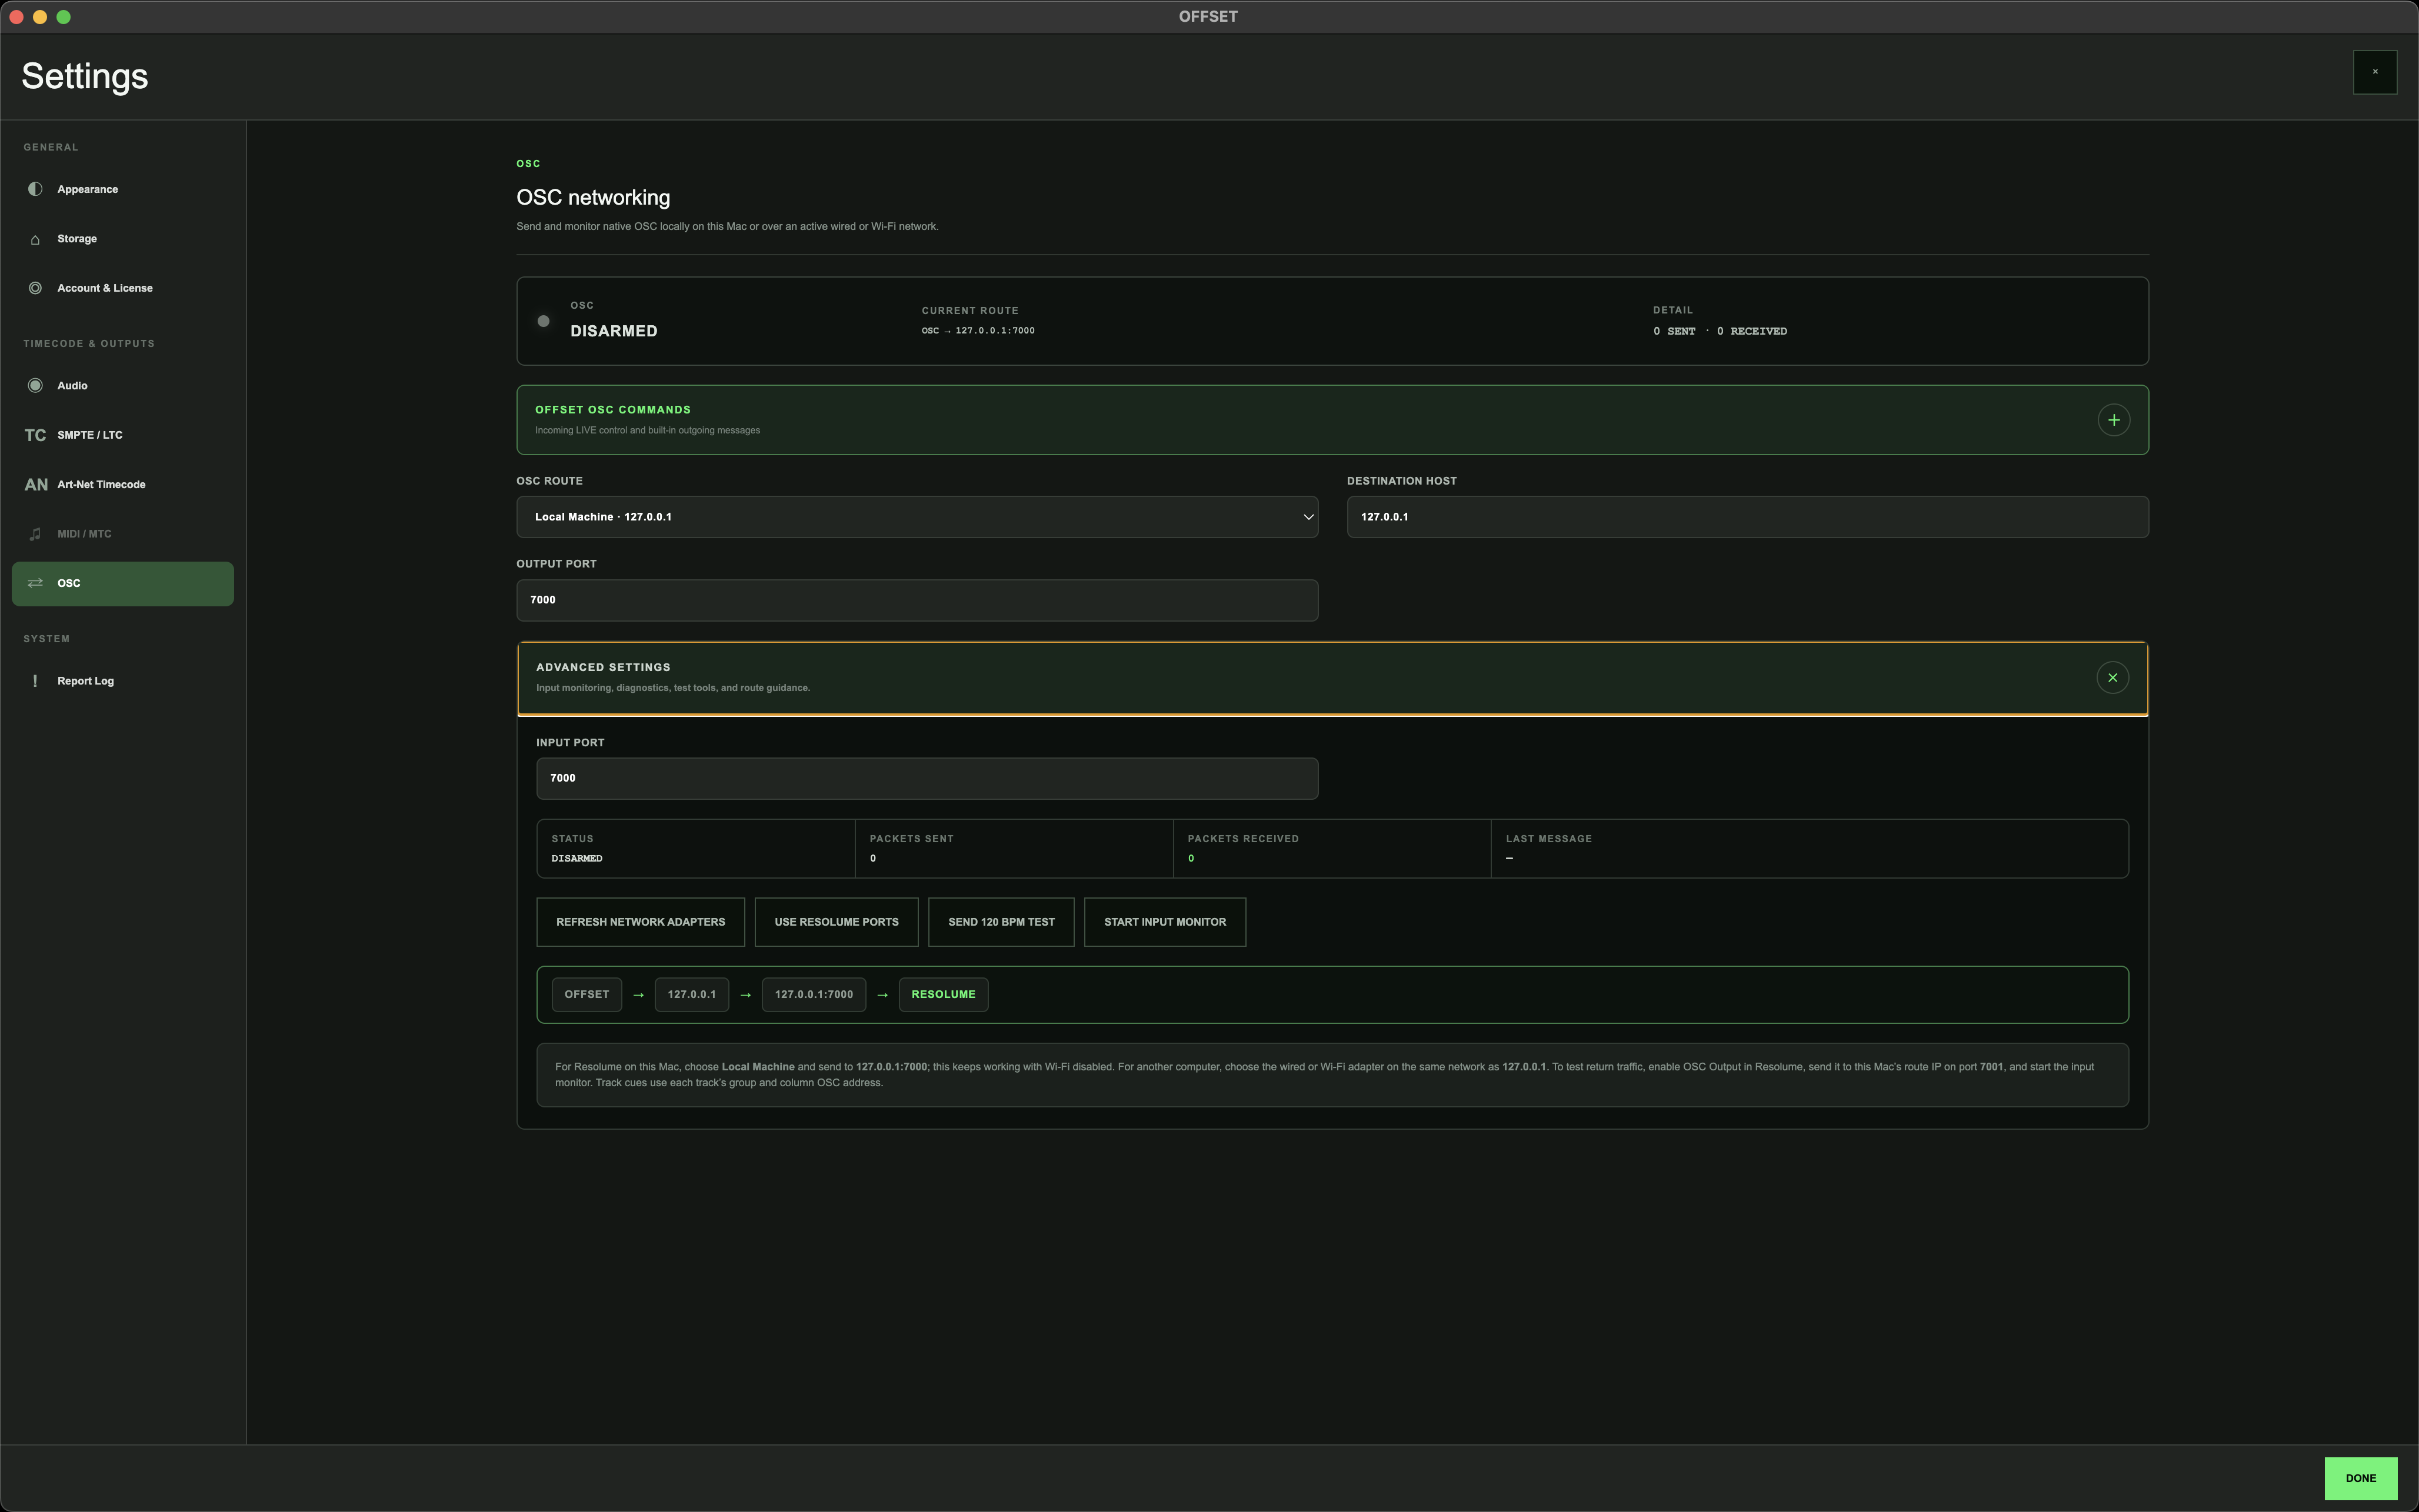Click the green Done button
This screenshot has width=2419, height=1512.
[x=2360, y=1478]
